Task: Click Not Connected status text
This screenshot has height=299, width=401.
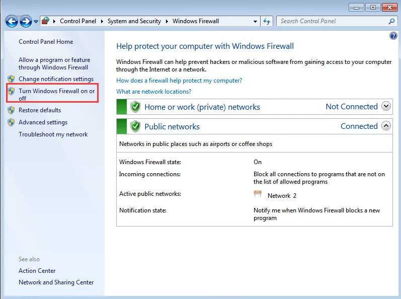Action: tap(352, 106)
